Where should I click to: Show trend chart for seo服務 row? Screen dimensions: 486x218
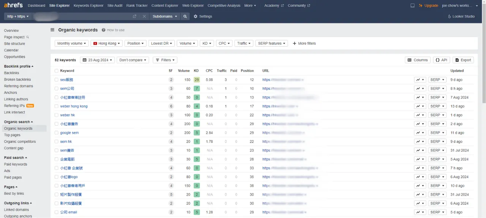click(x=420, y=80)
